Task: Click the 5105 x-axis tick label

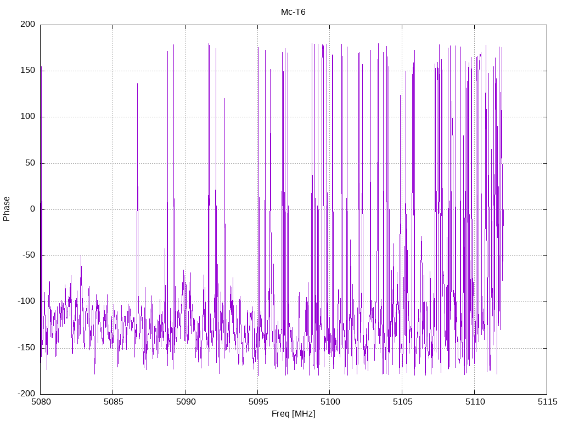Action: (x=402, y=402)
